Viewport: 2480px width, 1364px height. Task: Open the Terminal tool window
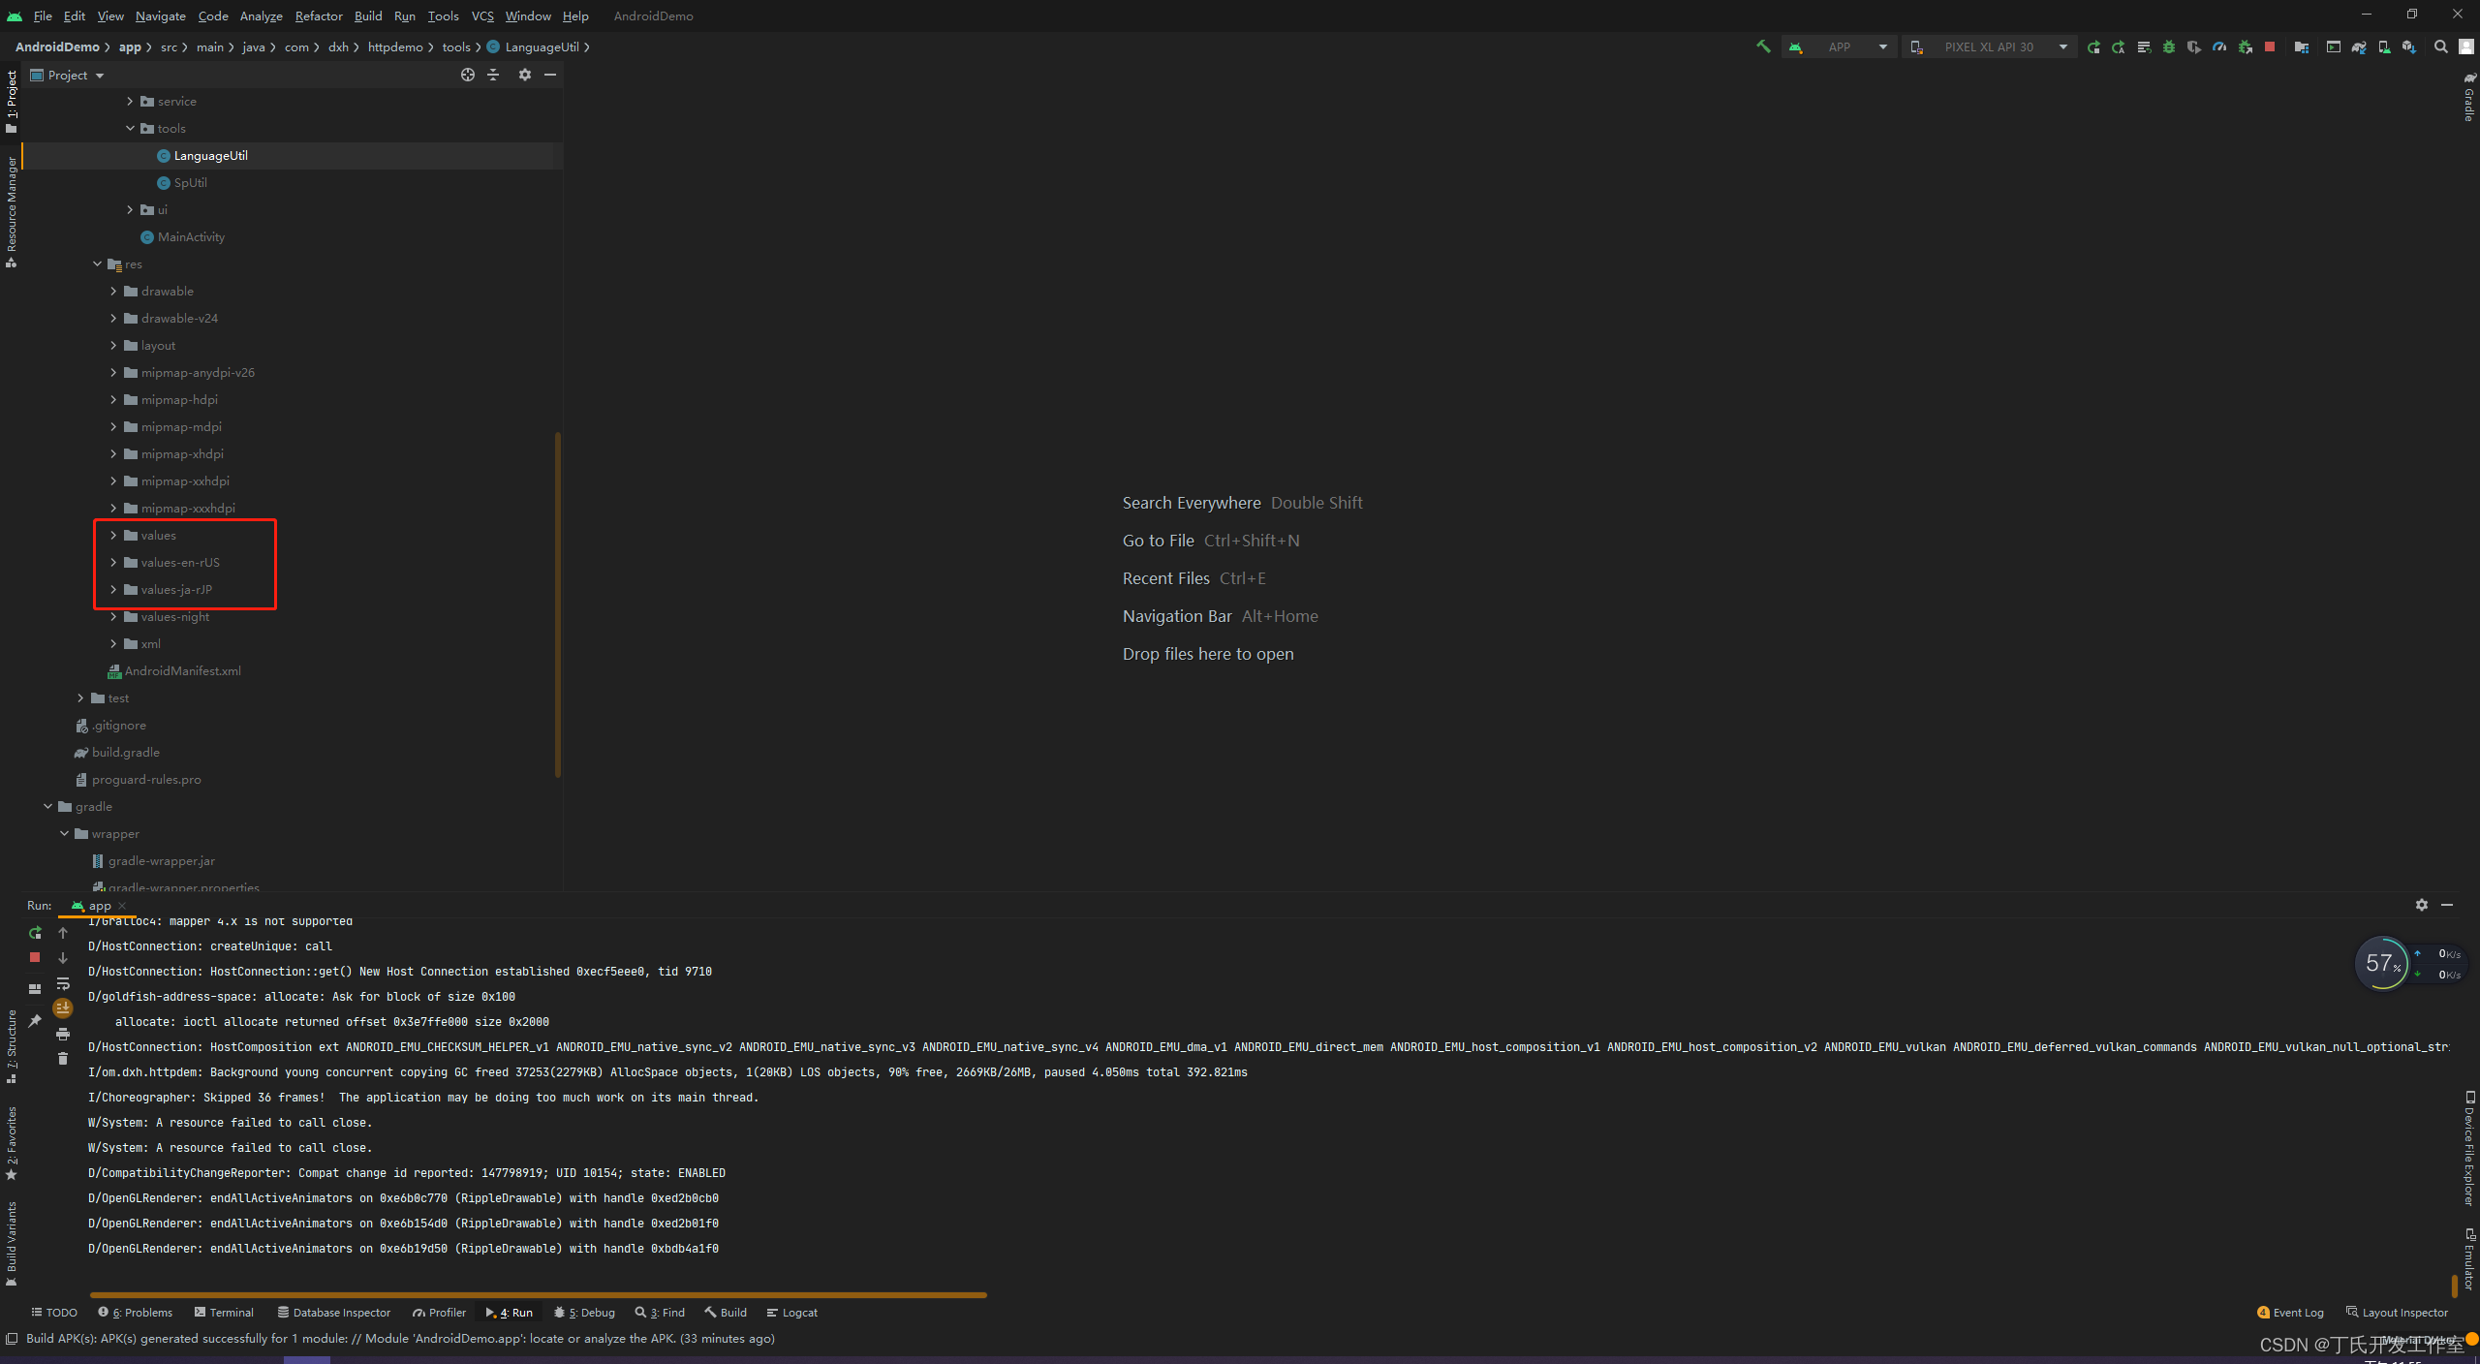[x=224, y=1313]
